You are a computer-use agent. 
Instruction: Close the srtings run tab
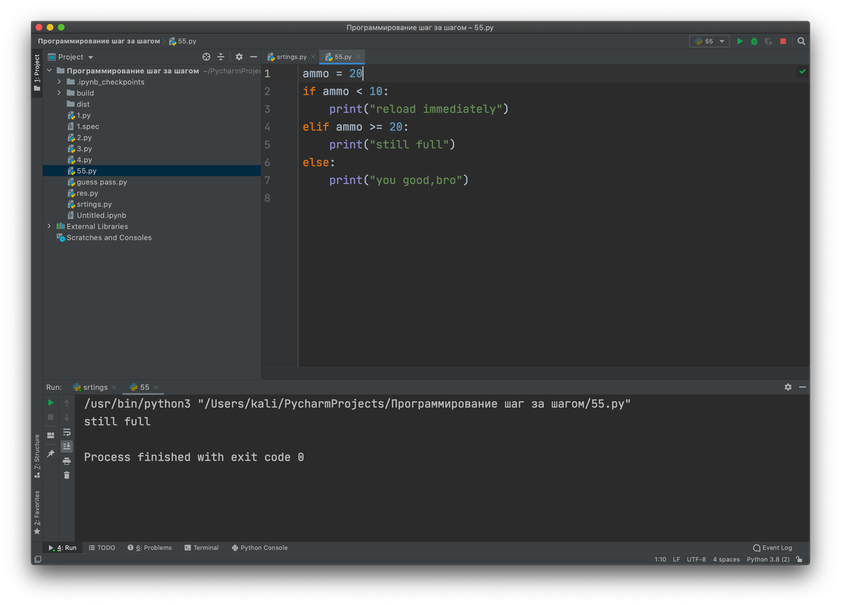pyautogui.click(x=114, y=387)
